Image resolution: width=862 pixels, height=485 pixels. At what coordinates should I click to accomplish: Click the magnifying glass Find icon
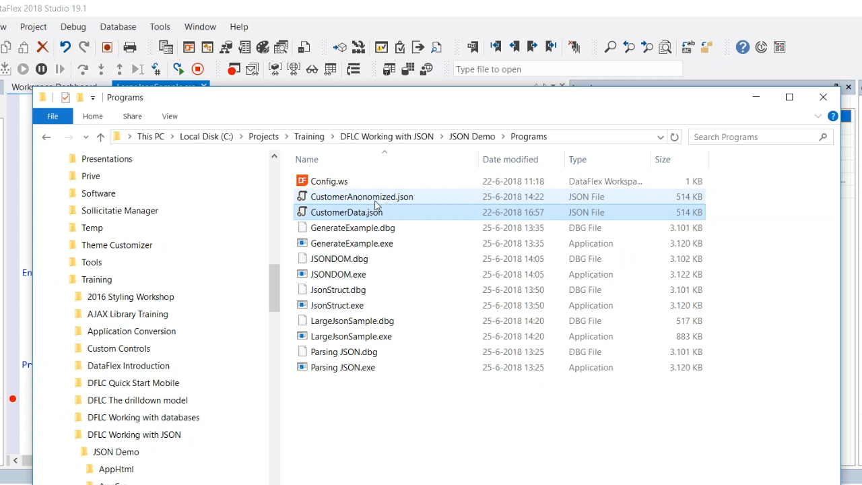pyautogui.click(x=610, y=47)
